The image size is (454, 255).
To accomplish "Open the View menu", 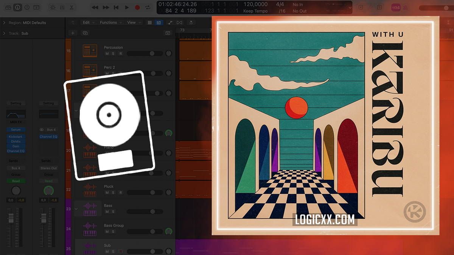I will tap(131, 22).
